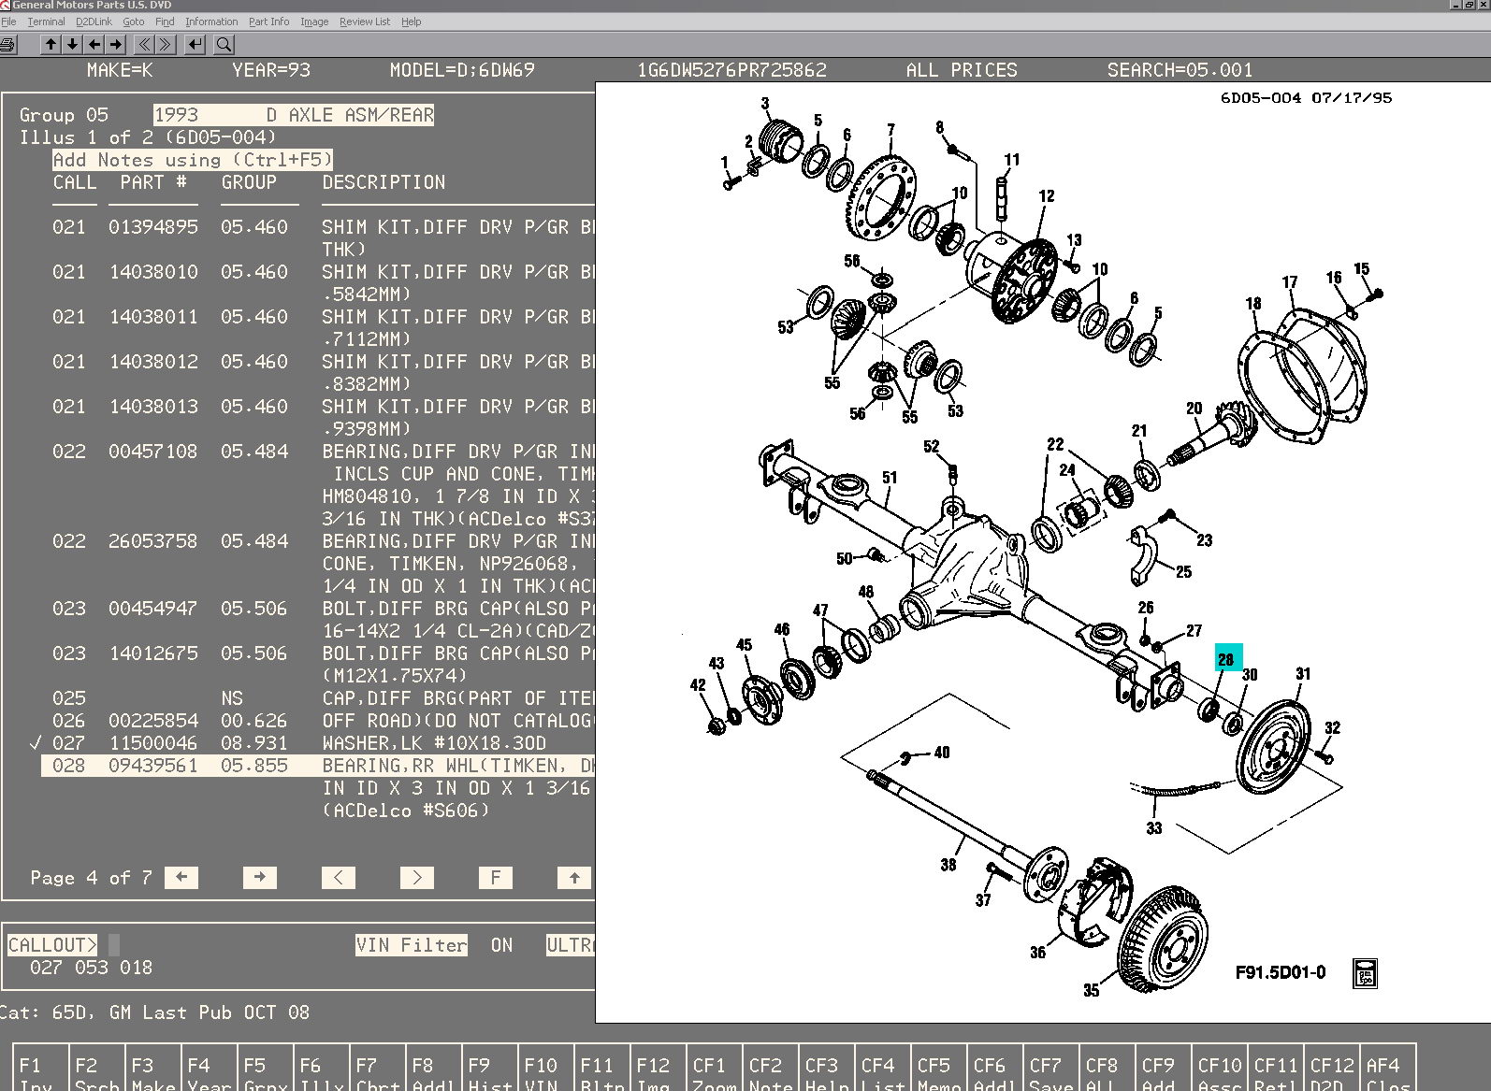This screenshot has width=1491, height=1091.
Task: Open the D2DLink menu
Action: point(94,22)
